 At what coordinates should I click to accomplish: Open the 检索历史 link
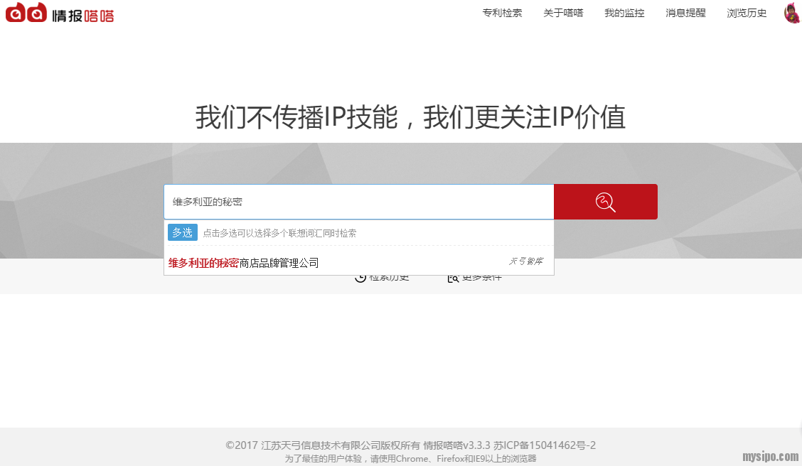389,278
